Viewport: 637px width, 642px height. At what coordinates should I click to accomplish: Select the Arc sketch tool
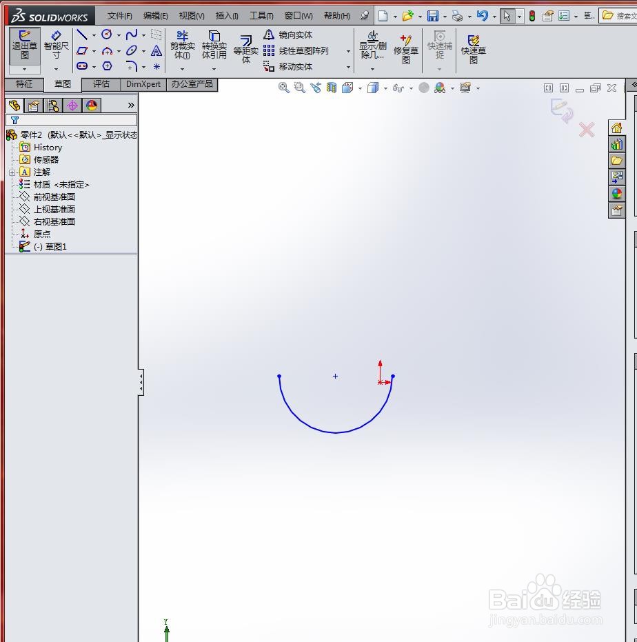(x=107, y=51)
